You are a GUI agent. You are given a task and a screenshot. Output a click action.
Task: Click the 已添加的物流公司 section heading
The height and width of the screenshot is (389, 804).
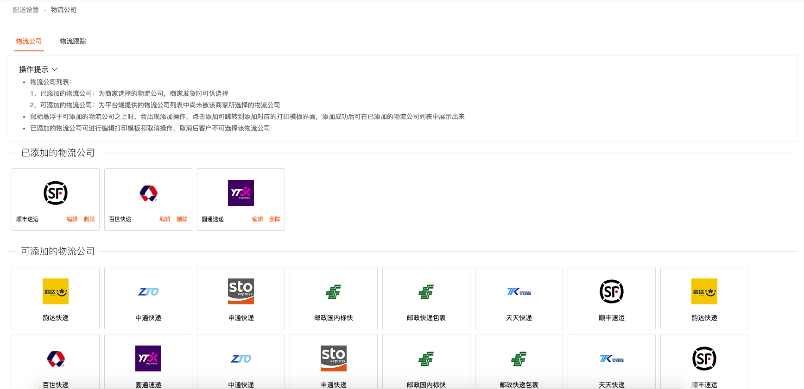[x=58, y=153]
